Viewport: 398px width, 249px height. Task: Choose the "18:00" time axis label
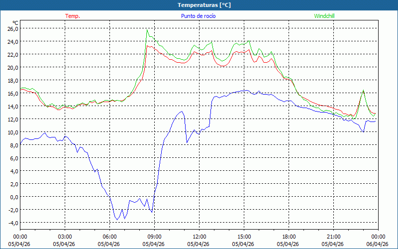pyautogui.click(x=289, y=237)
